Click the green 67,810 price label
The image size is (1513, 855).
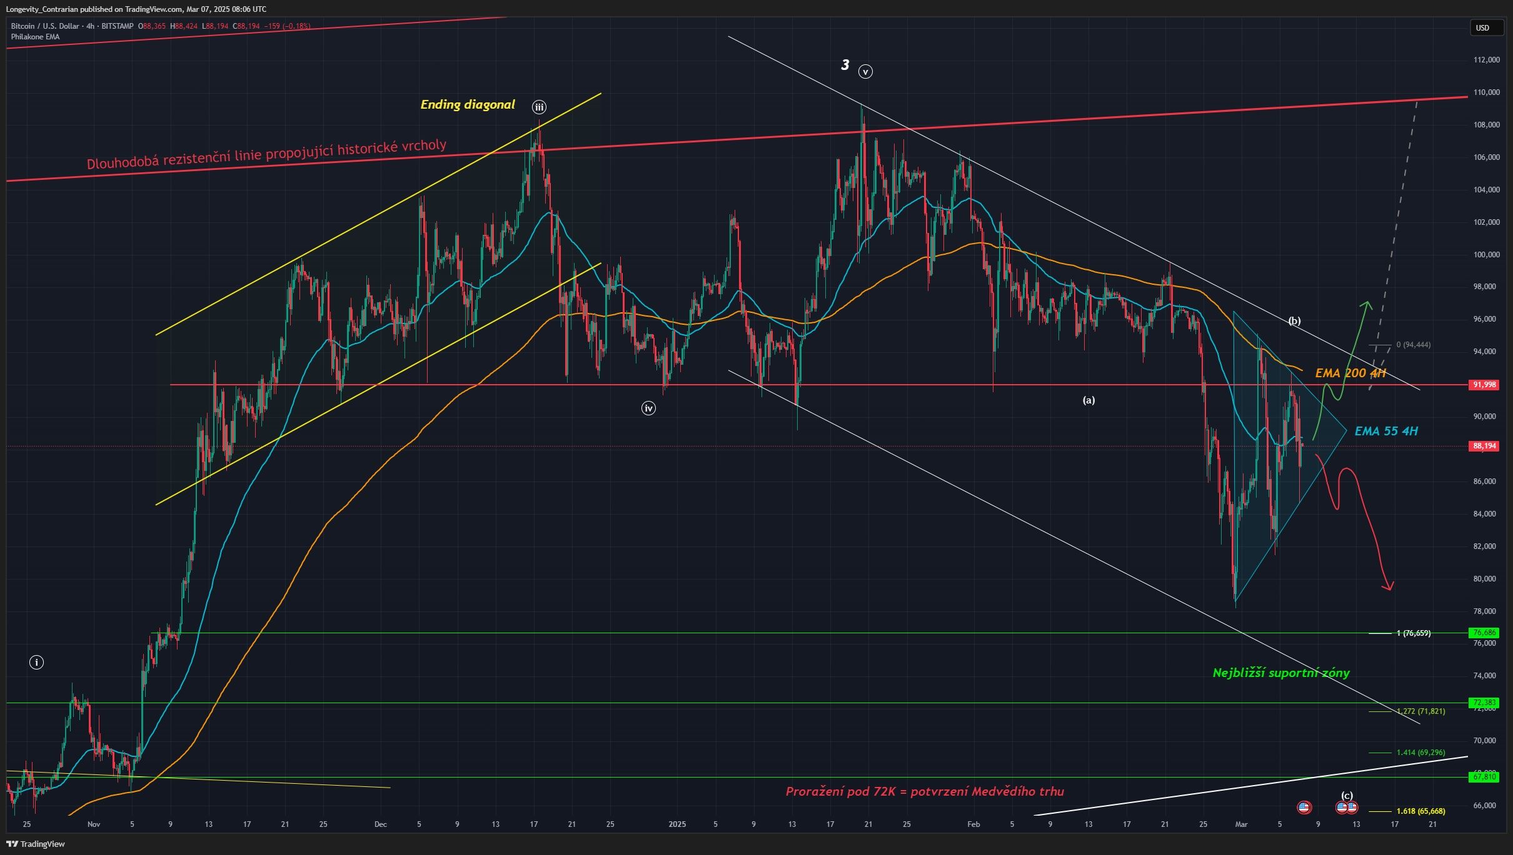pyautogui.click(x=1484, y=777)
